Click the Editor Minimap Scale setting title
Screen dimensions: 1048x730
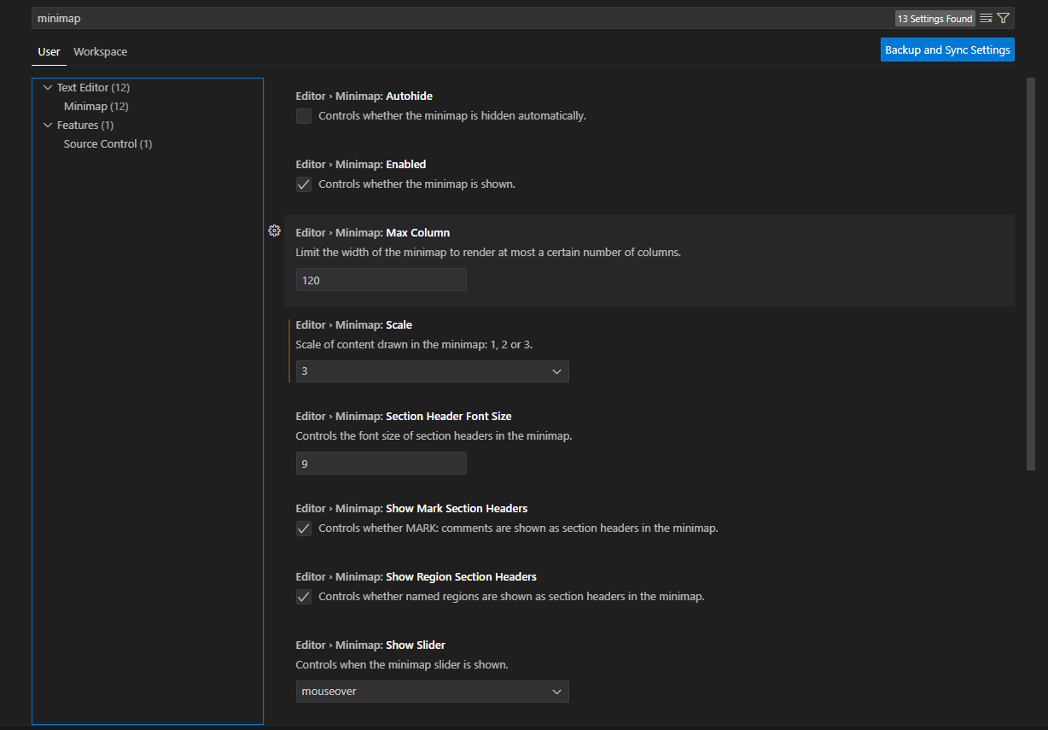[353, 324]
